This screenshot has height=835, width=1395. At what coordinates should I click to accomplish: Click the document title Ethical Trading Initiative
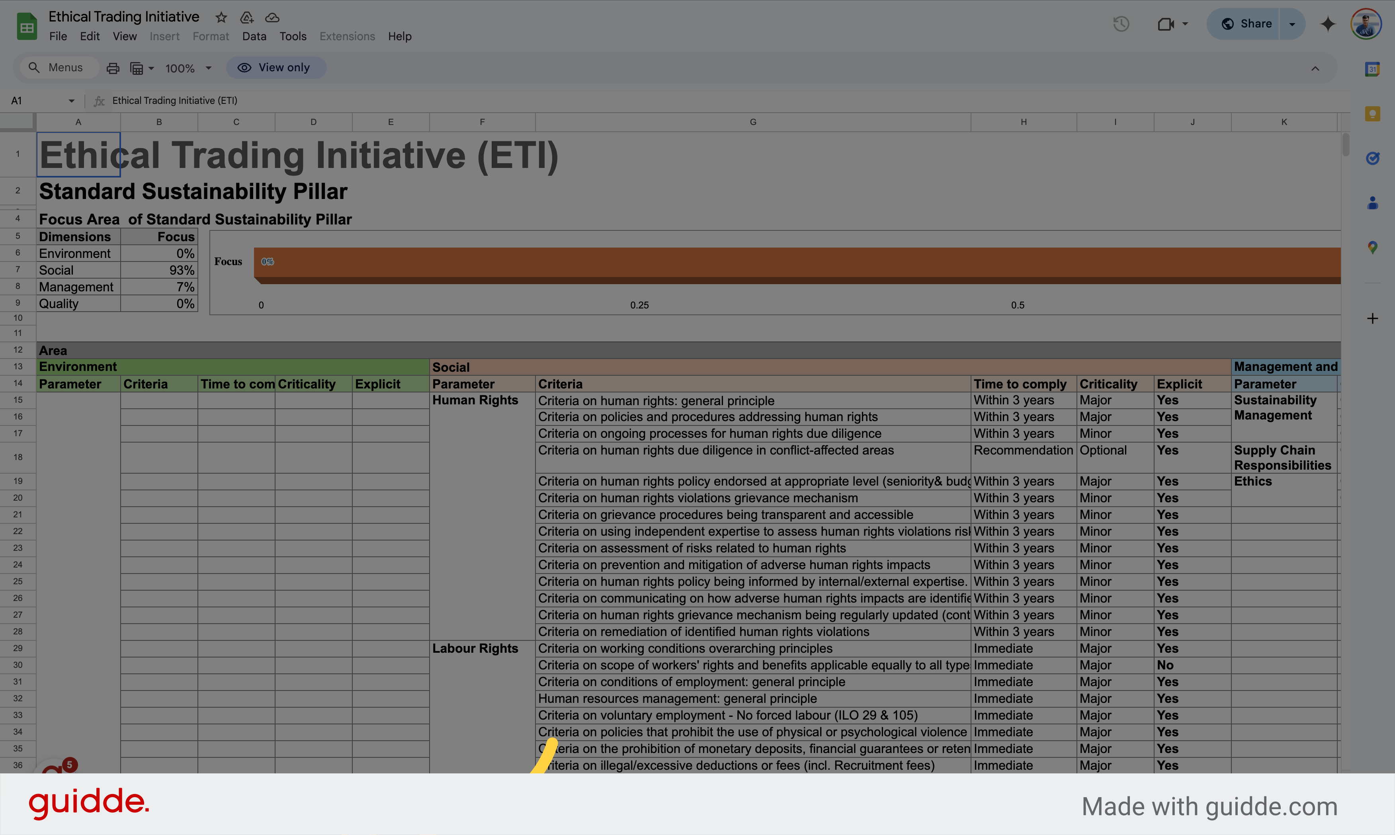[x=124, y=17]
